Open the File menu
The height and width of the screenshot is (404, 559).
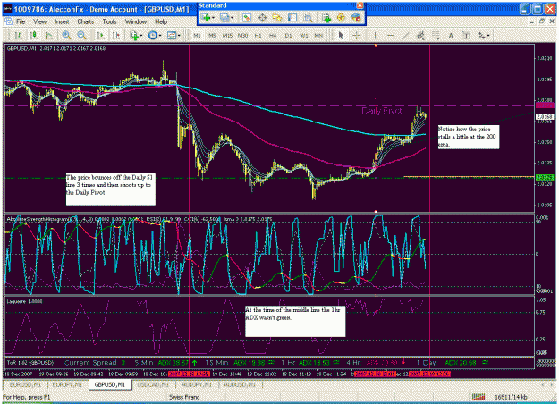(21, 21)
